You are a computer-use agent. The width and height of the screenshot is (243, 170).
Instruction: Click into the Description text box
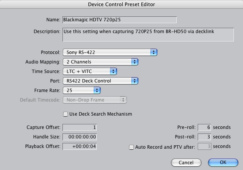148,34
